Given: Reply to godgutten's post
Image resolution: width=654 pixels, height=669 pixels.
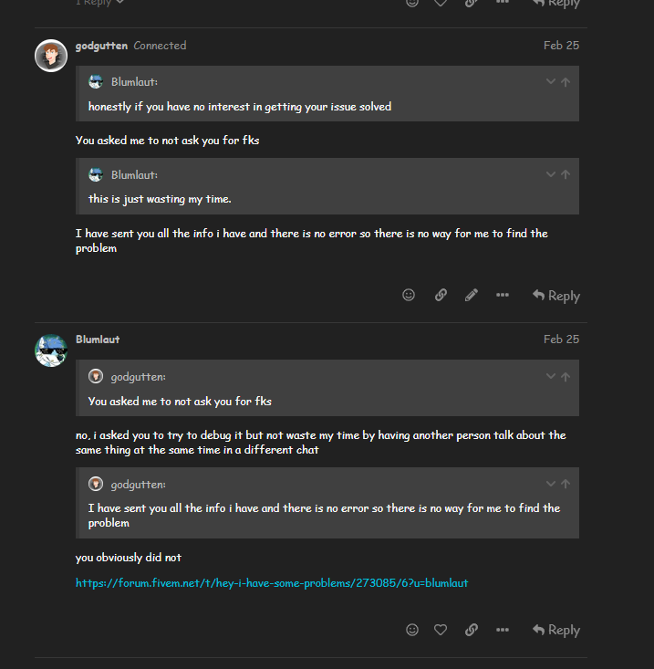Looking at the screenshot, I should click(x=556, y=296).
